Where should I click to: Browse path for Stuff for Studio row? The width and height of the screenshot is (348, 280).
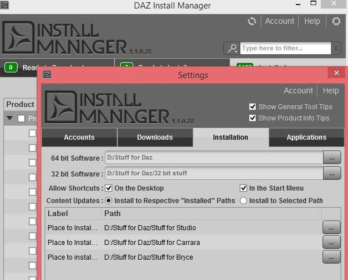(x=331, y=227)
